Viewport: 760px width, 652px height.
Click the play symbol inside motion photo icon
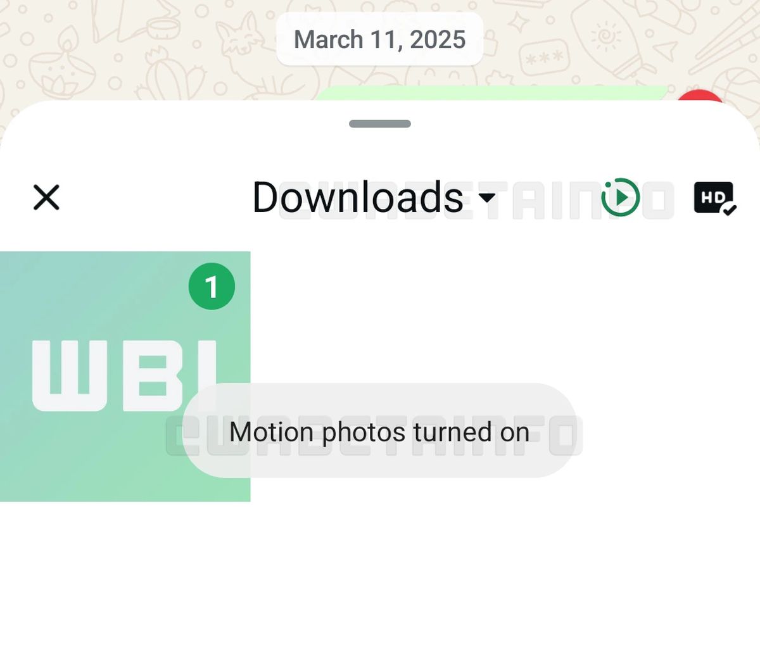pos(623,197)
